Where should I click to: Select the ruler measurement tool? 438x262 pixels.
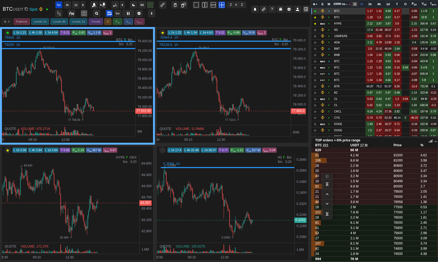click(163, 5)
